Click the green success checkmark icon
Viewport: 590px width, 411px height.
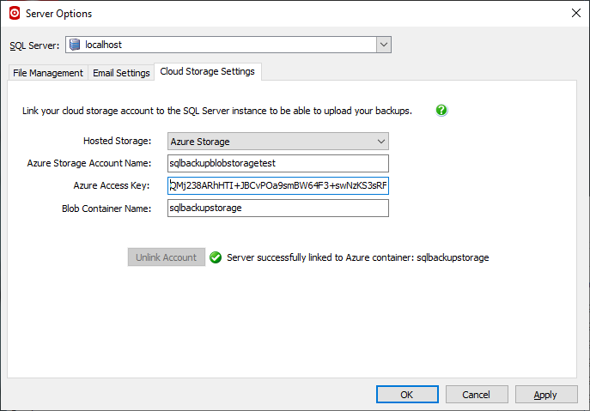coord(216,257)
